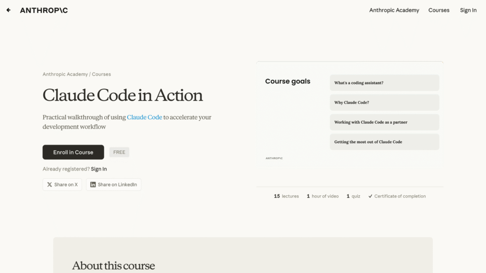This screenshot has height=273, width=486.
Task: Go to Anthropic Academy breadcrumb
Action: 65,74
